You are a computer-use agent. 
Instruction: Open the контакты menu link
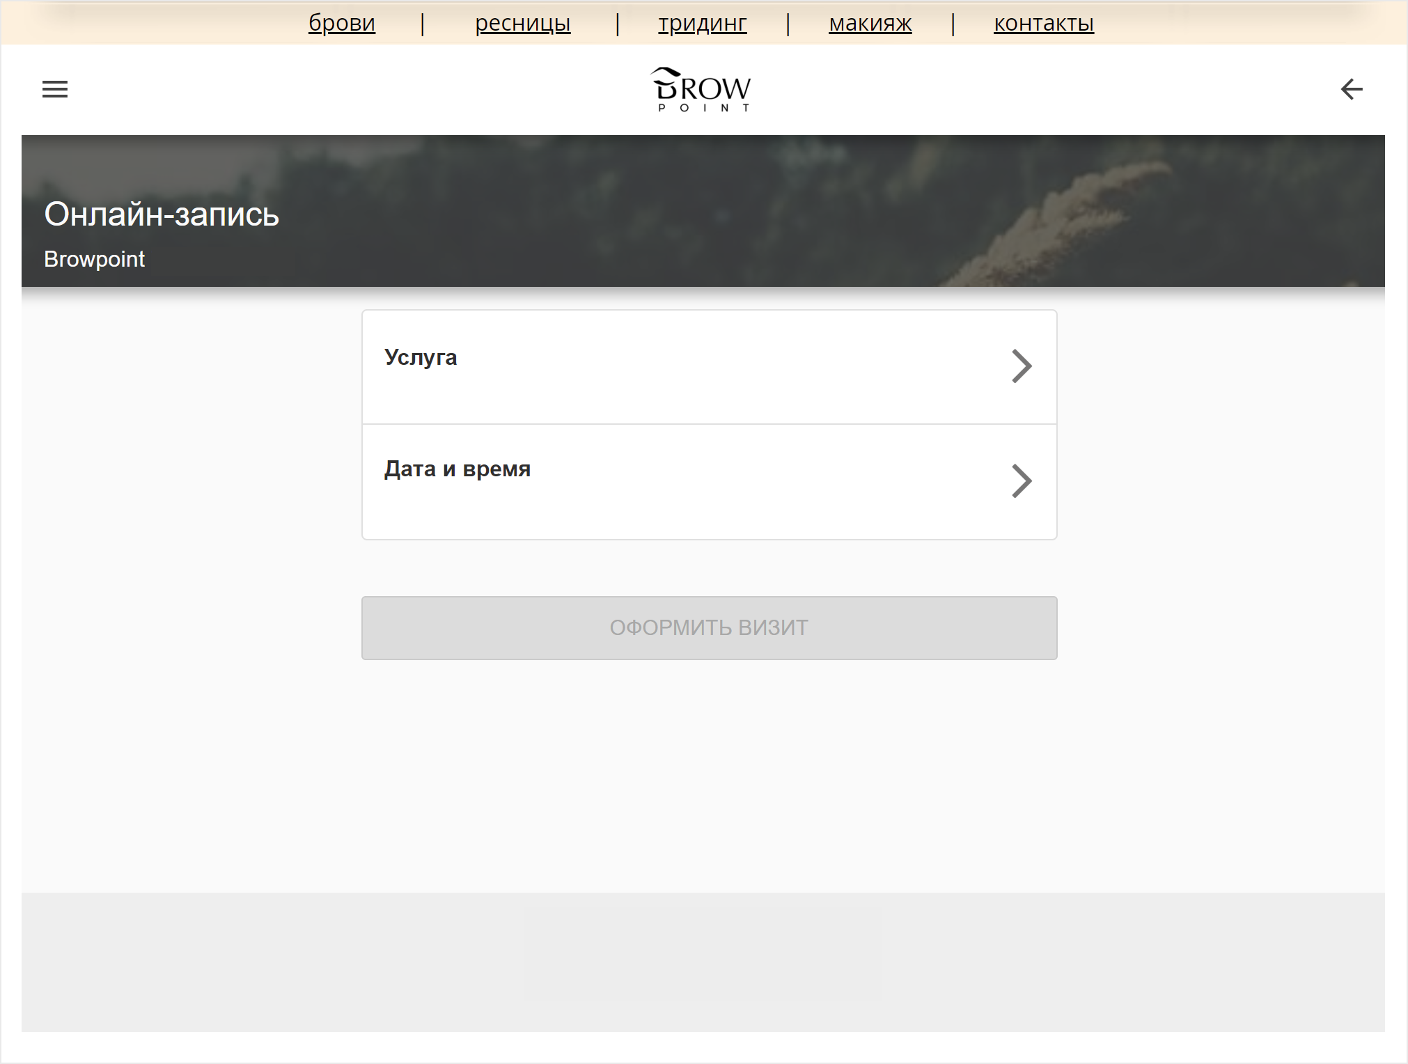[1044, 23]
